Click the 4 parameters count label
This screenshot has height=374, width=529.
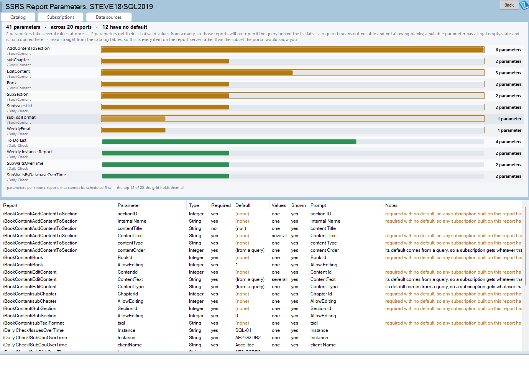click(x=508, y=142)
